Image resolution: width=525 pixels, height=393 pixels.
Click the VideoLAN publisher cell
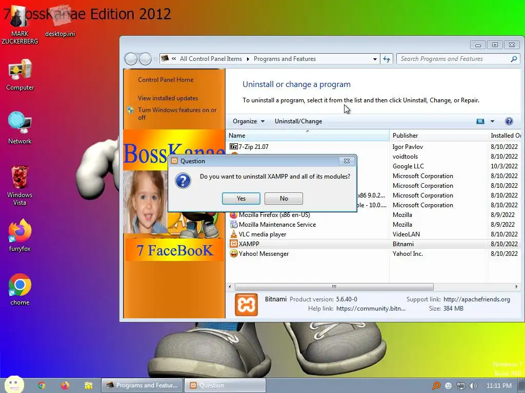(x=406, y=234)
